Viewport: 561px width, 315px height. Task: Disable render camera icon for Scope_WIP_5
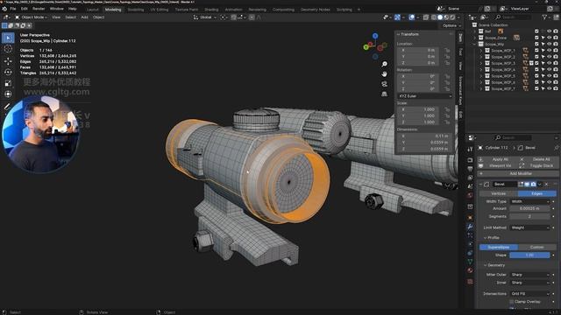[x=556, y=76]
